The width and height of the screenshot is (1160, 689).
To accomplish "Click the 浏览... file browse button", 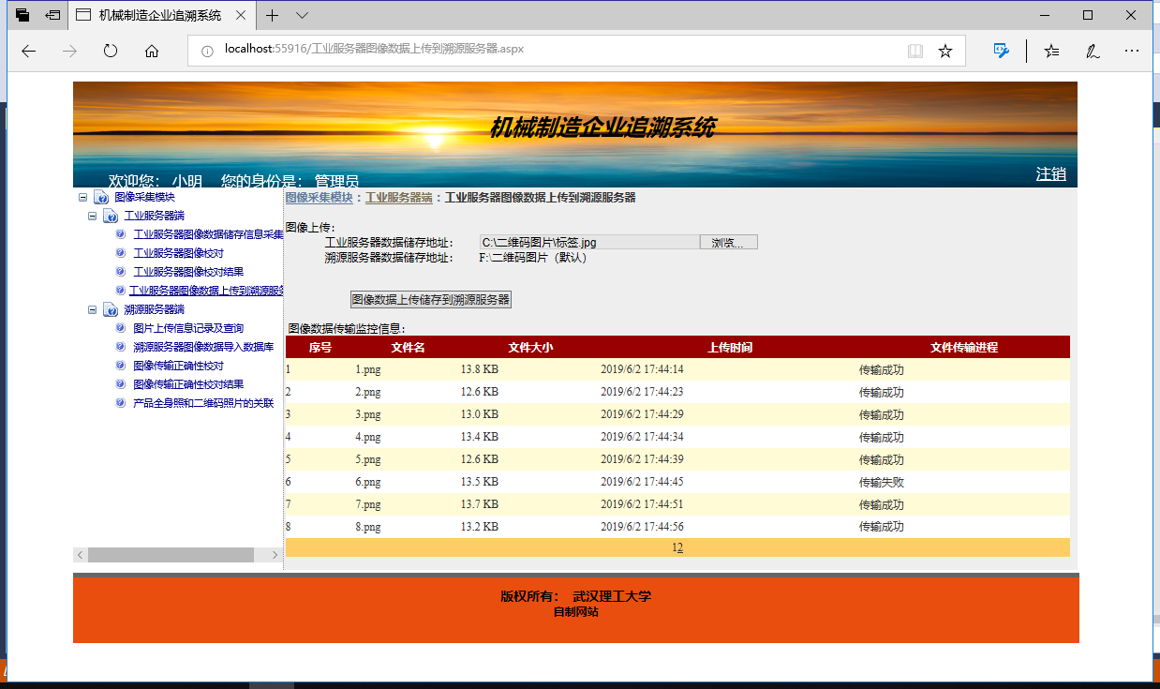I will point(728,243).
